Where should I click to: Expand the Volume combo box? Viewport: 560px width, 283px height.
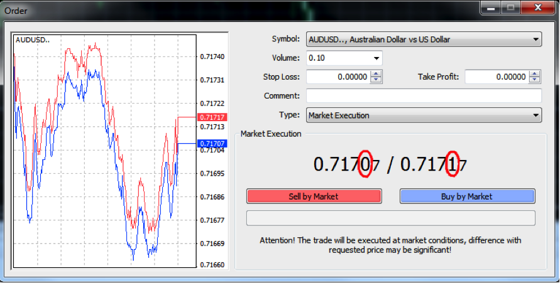376,58
